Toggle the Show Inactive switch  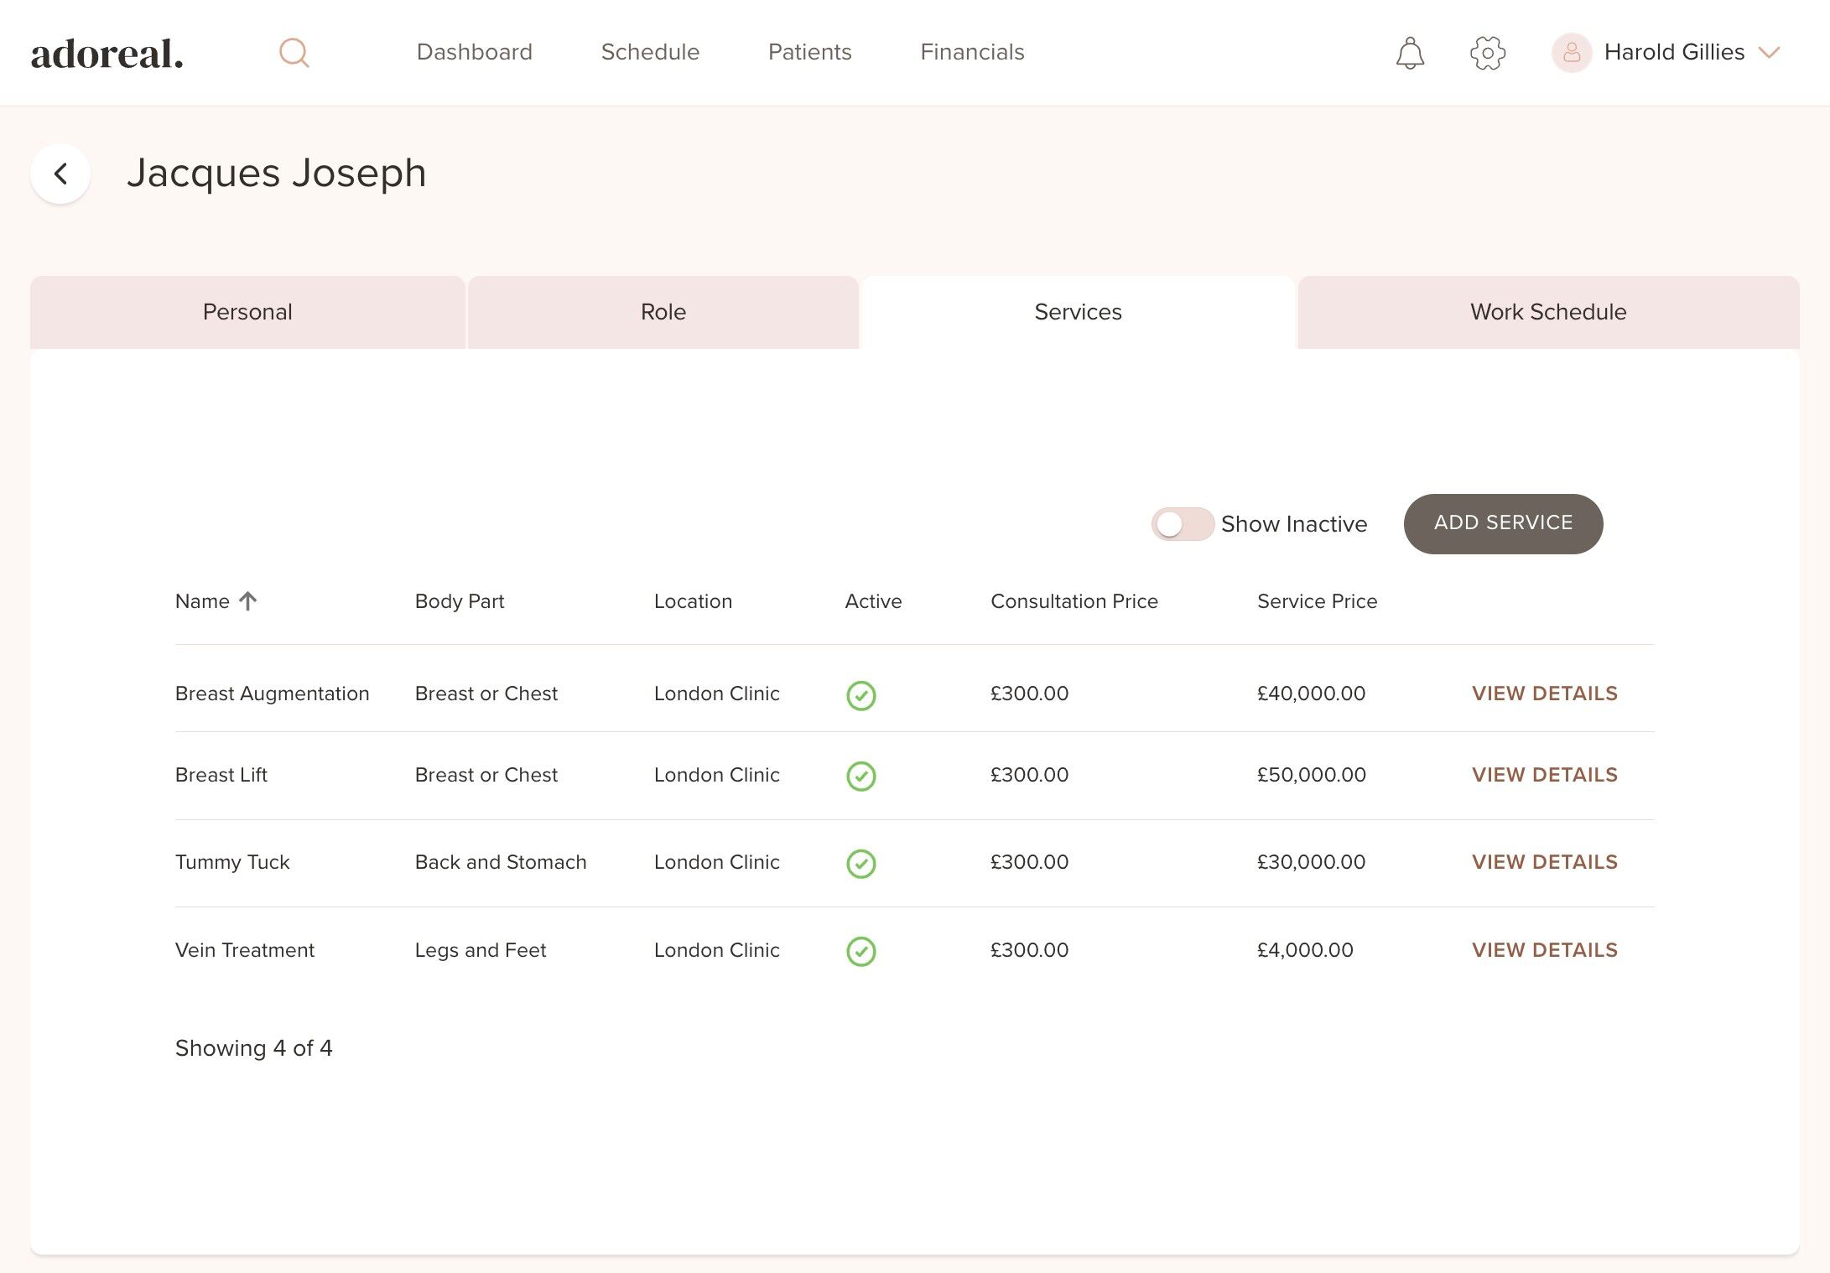(x=1182, y=524)
